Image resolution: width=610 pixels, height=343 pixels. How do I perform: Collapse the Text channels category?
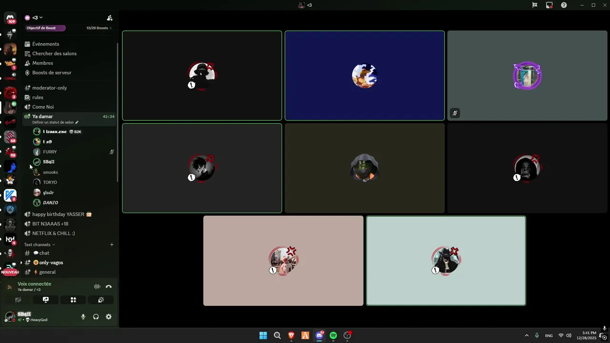click(x=40, y=244)
